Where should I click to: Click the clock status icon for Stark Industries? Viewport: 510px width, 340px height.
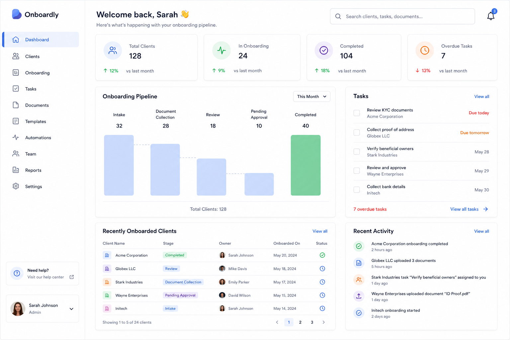coord(322,282)
